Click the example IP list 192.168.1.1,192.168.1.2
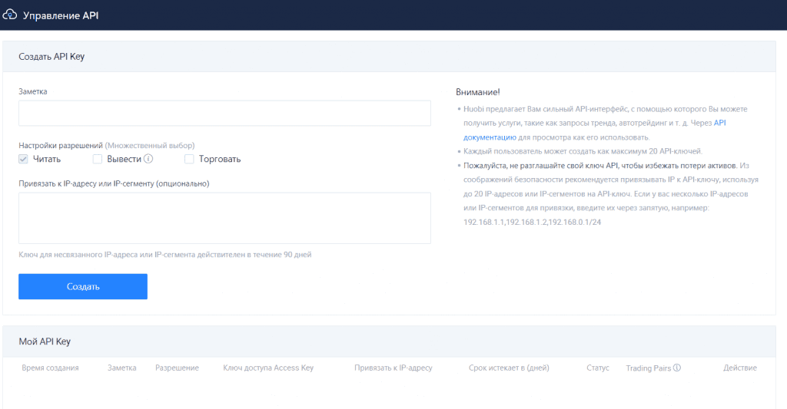Image resolution: width=787 pixels, height=409 pixels. click(x=532, y=222)
